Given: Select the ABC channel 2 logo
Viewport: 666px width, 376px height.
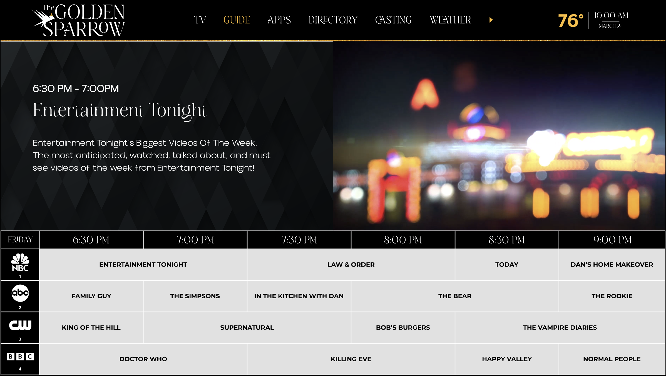Looking at the screenshot, I should pyautogui.click(x=20, y=296).
